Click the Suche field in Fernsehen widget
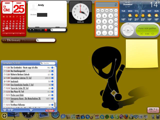 [x=48, y=63]
